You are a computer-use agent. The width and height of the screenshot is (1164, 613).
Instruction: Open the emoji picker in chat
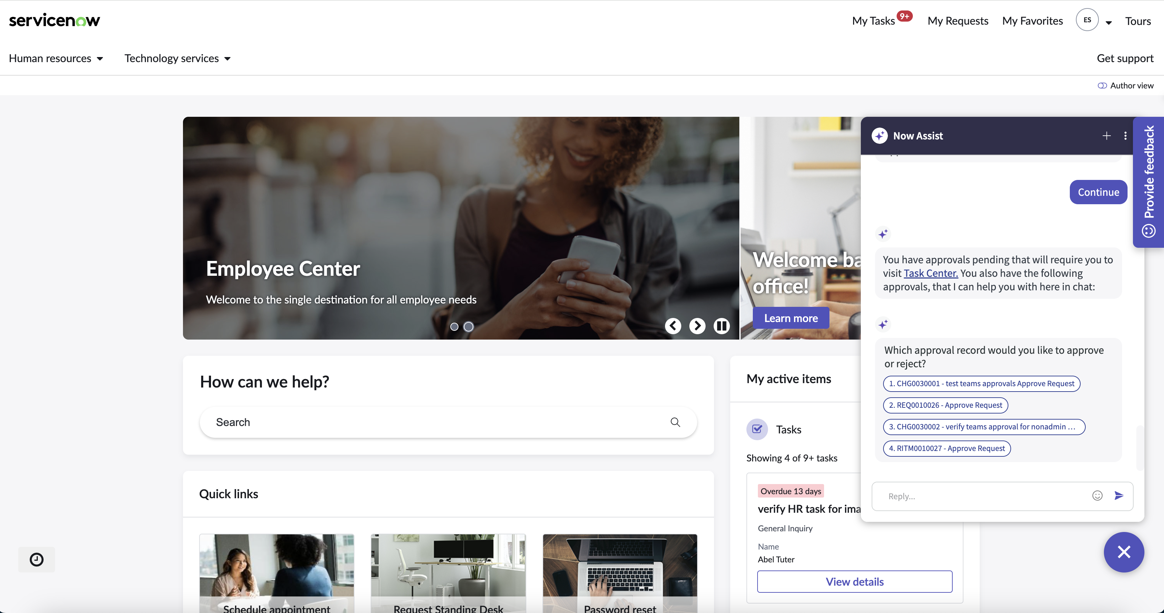point(1097,496)
